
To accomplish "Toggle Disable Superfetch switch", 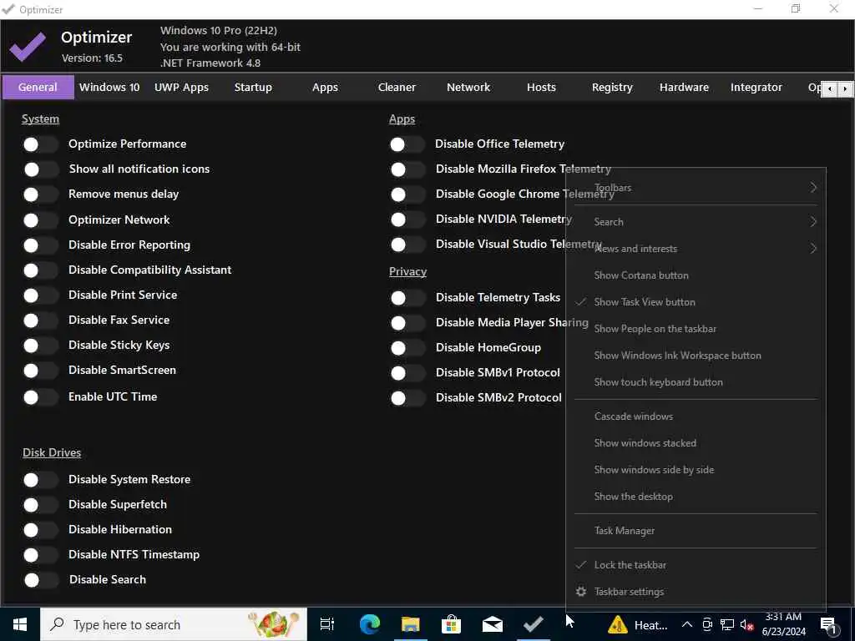I will coord(40,505).
